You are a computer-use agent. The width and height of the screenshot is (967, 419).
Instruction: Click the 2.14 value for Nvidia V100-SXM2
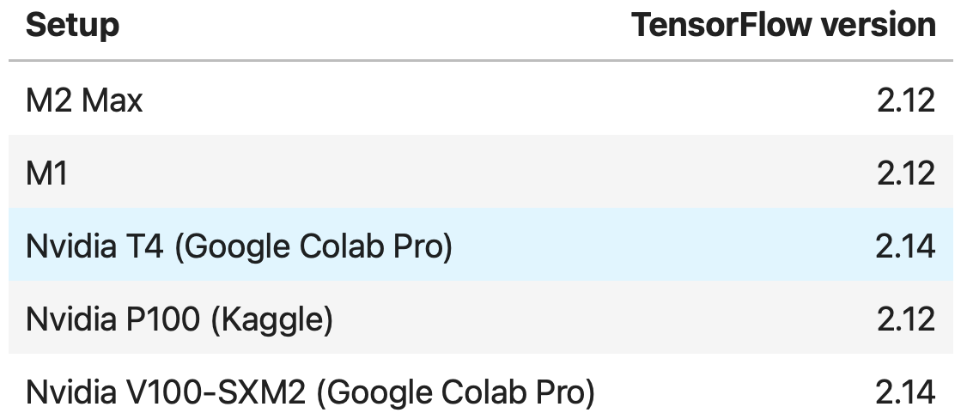(x=905, y=393)
